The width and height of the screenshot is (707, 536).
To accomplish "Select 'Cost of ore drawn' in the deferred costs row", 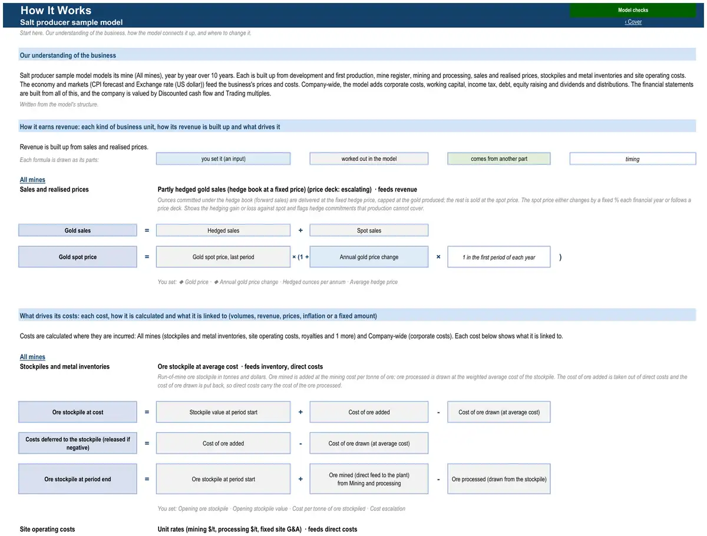I will [x=369, y=444].
